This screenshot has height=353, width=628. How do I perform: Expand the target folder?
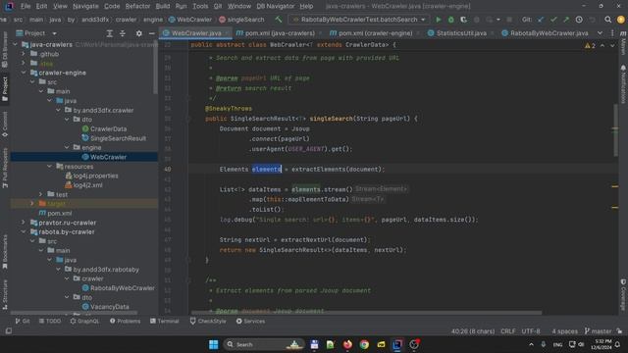click(x=32, y=203)
